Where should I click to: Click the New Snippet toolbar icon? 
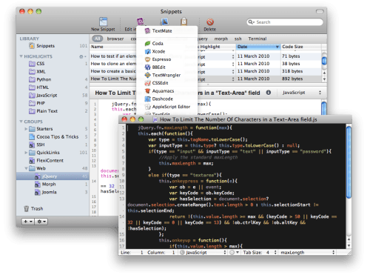pyautogui.click(x=103, y=21)
